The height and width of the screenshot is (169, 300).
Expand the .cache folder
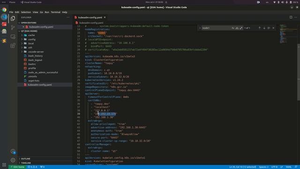coord(22,35)
